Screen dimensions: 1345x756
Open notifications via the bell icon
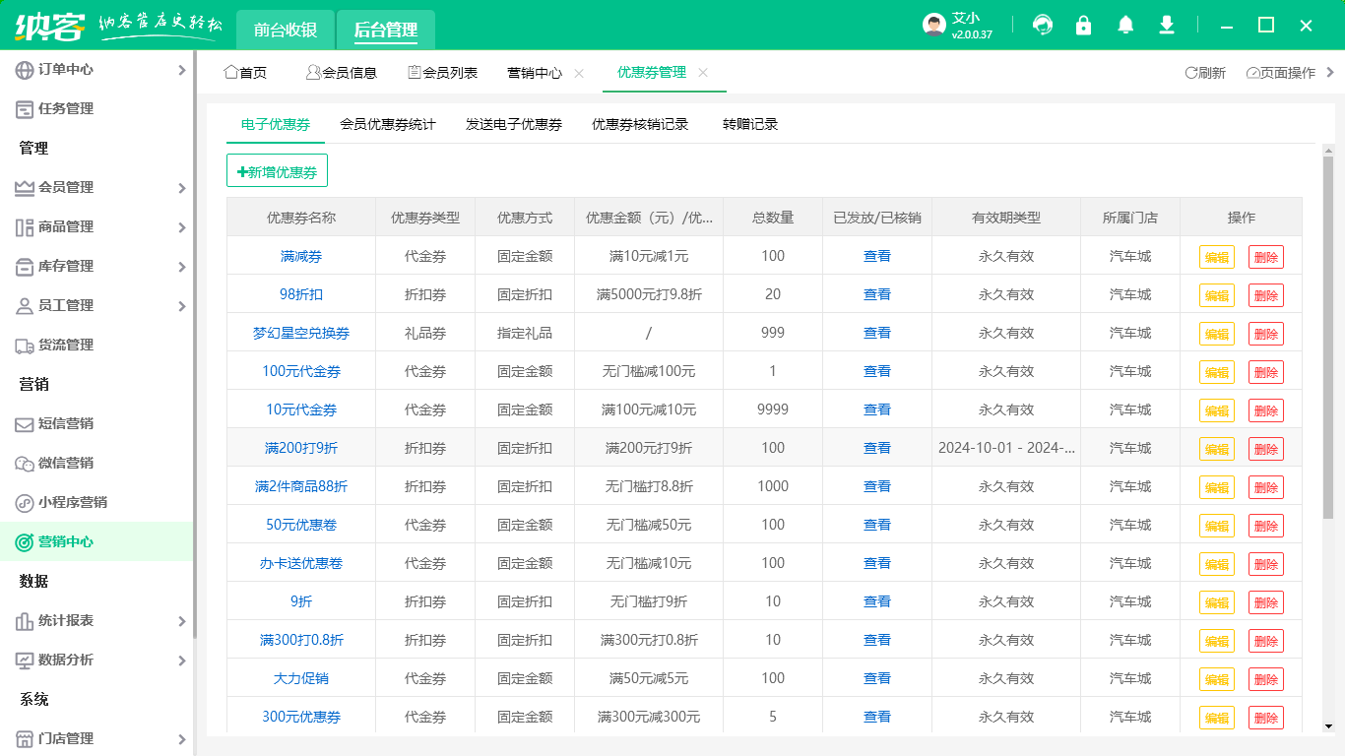coord(1124,25)
